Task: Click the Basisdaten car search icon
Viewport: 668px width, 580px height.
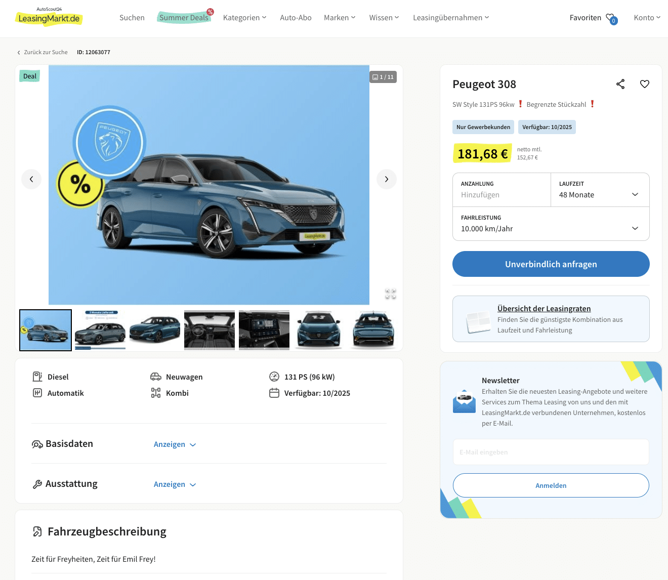Action: pyautogui.click(x=37, y=444)
